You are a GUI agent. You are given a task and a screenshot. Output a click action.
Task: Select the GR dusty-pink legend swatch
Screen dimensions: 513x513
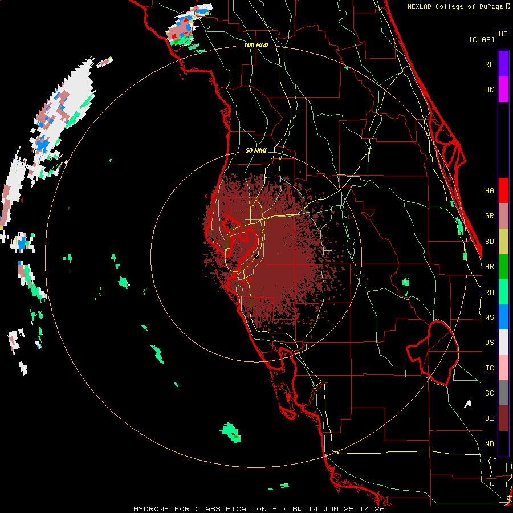503,216
